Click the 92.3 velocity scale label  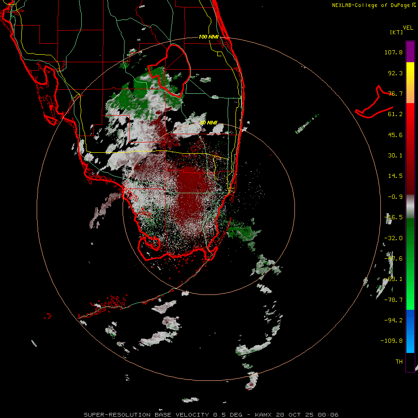pyautogui.click(x=395, y=73)
